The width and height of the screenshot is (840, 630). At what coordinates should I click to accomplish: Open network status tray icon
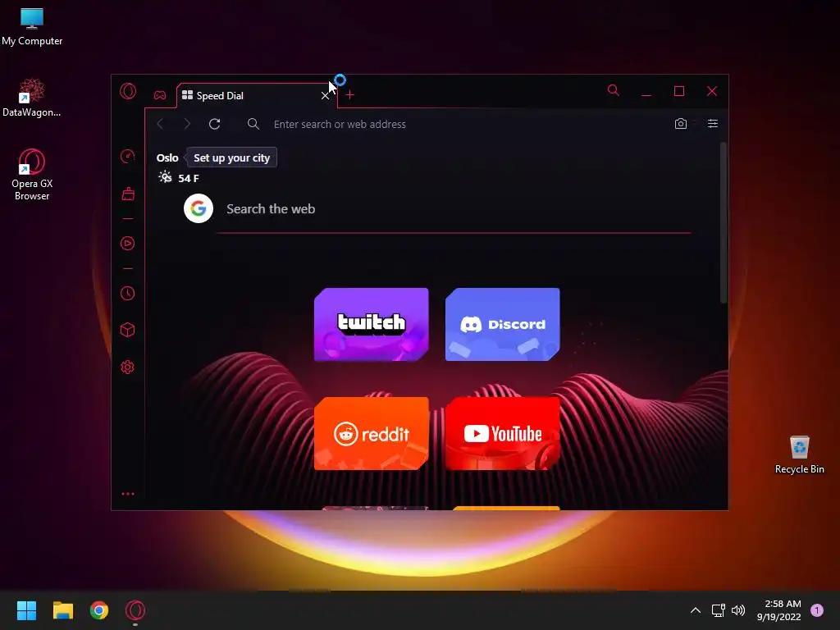pyautogui.click(x=718, y=610)
